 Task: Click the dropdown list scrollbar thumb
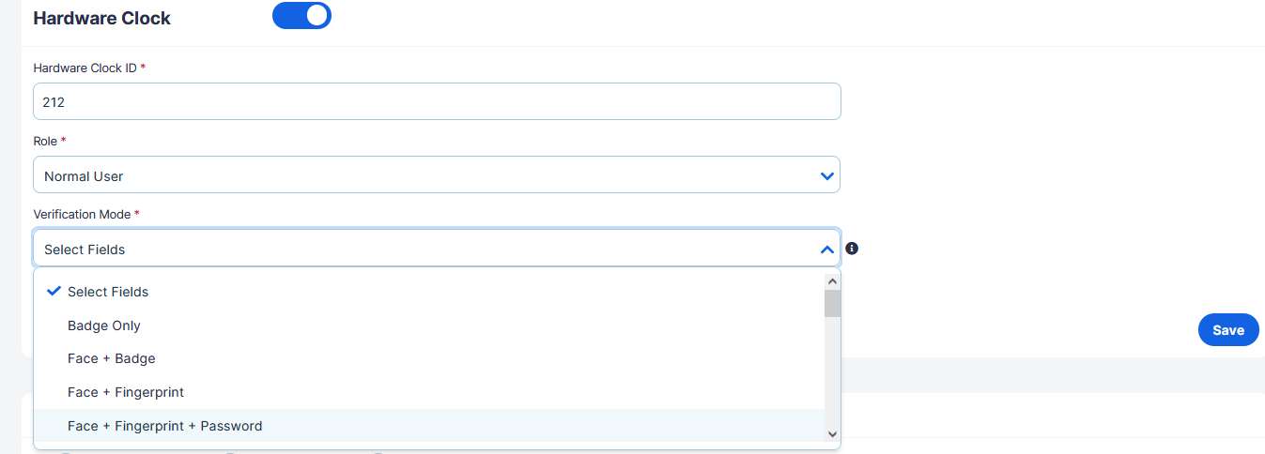pos(832,304)
